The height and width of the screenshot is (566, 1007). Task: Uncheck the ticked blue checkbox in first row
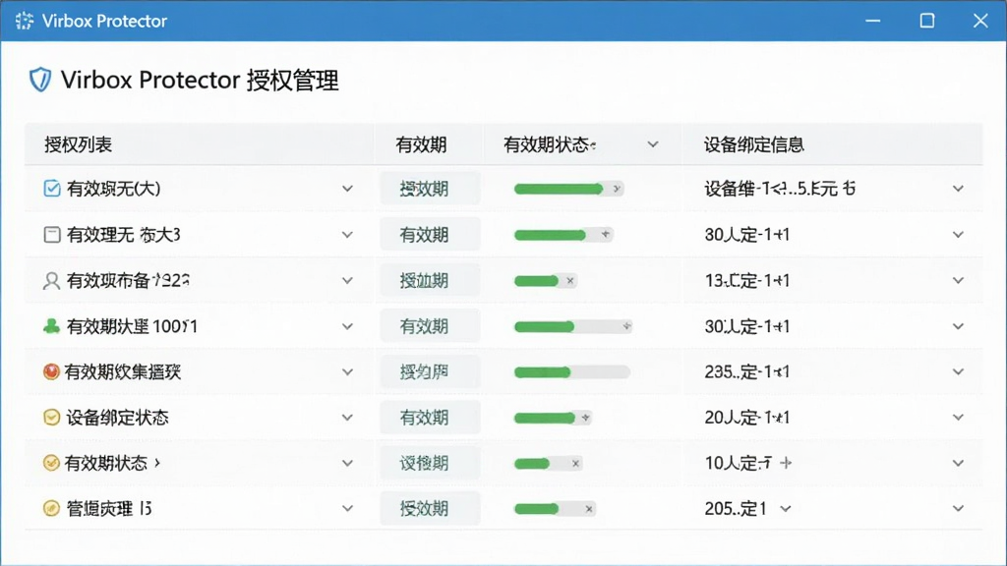[x=52, y=189]
